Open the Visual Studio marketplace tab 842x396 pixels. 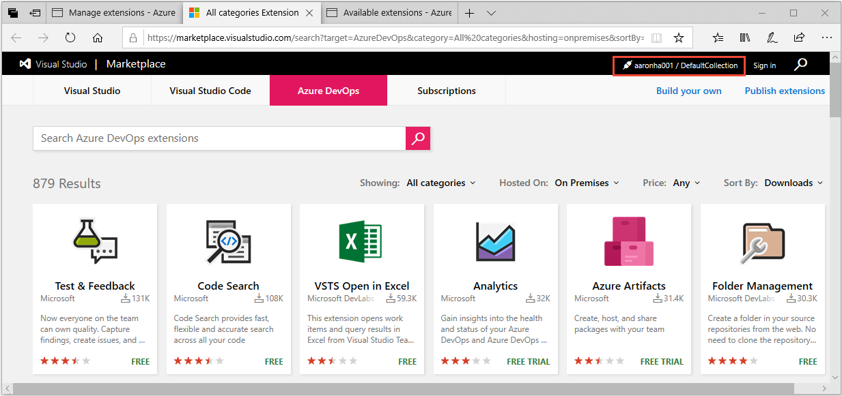coord(92,91)
